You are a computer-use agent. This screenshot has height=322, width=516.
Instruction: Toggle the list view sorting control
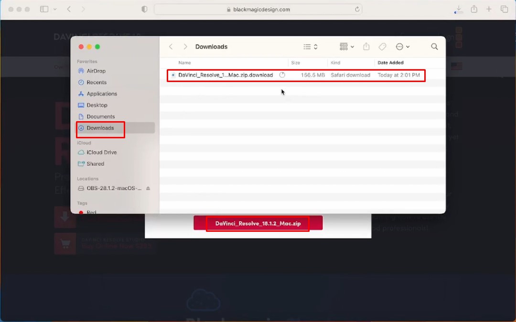pos(309,46)
